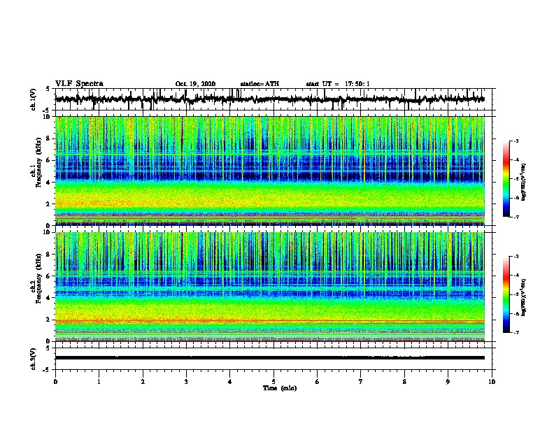Select the "start UT = 17:50: 1" text
The image size is (554, 428).
338,84
